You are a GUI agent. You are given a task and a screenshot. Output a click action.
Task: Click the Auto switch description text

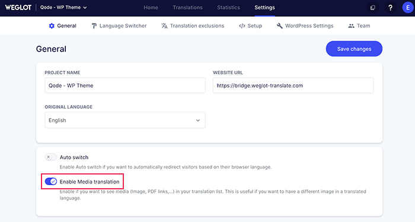165,167
